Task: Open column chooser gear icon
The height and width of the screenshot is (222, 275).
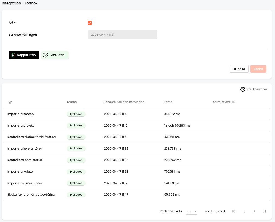Action: (243, 89)
